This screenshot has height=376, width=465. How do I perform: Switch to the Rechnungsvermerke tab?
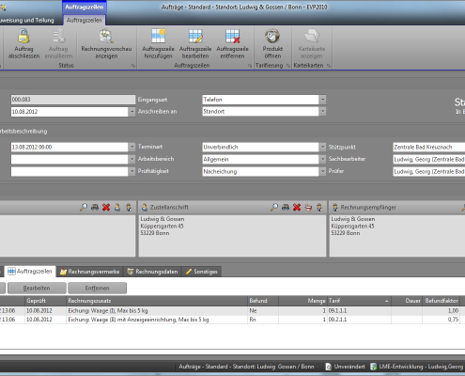point(90,272)
